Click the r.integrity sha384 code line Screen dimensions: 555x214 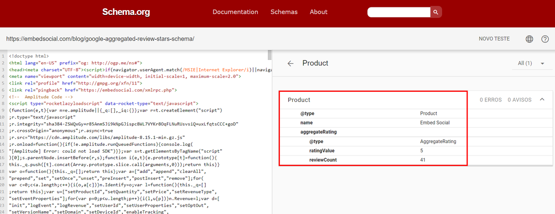tap(124, 125)
